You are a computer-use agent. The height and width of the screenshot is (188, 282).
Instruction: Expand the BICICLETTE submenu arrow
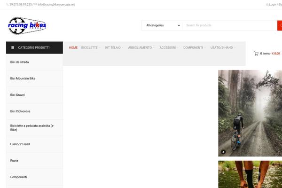pyautogui.click(x=100, y=48)
